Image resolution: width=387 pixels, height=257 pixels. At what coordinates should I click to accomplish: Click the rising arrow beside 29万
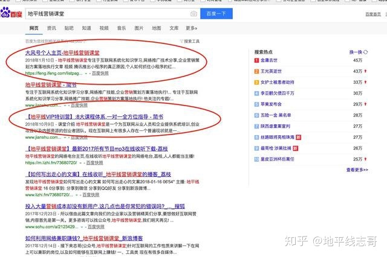pos(365,104)
